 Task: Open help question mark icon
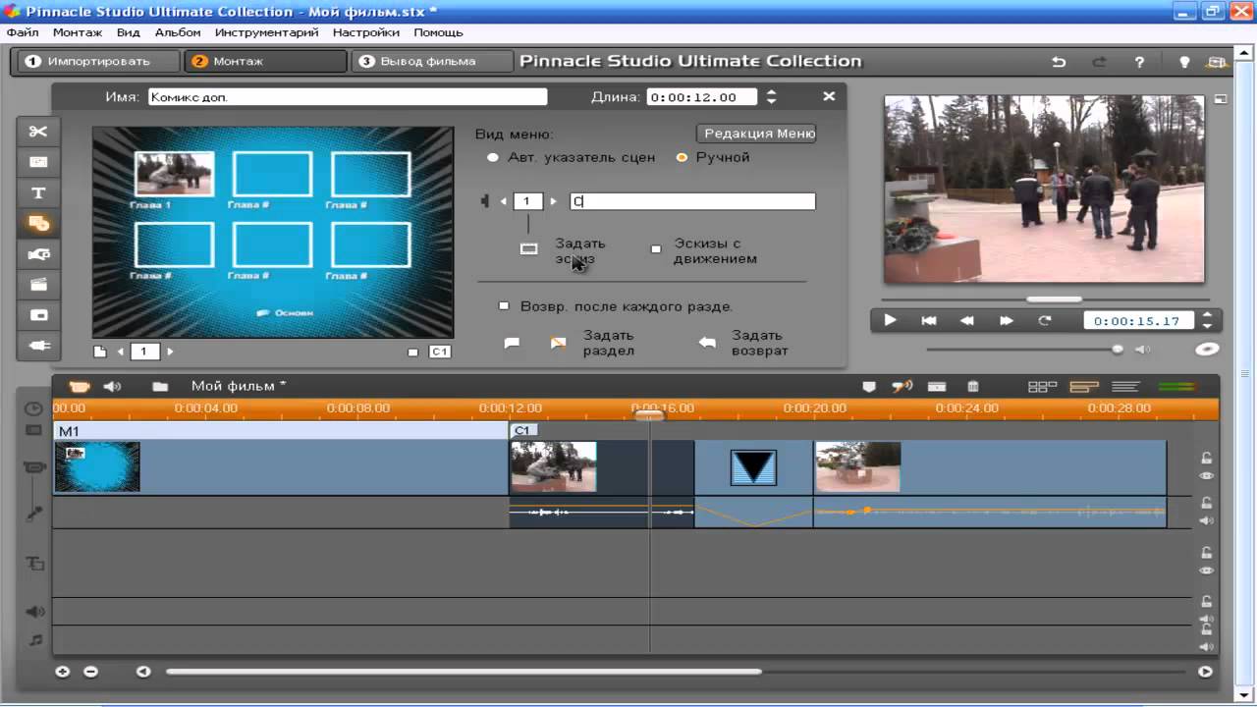tap(1139, 62)
